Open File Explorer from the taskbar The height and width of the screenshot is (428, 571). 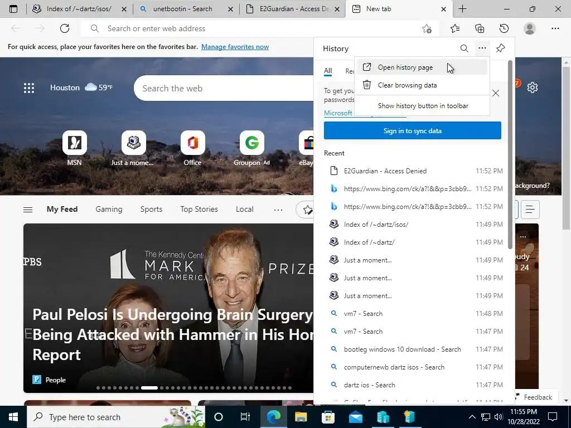coord(301,417)
